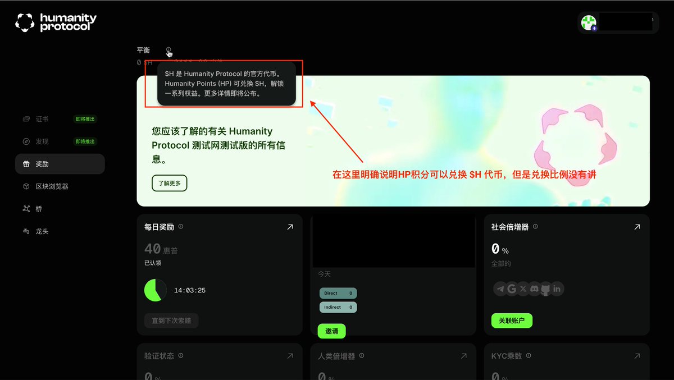674x380 pixels.
Task: Click the 发现 compass icon
Action: point(26,141)
